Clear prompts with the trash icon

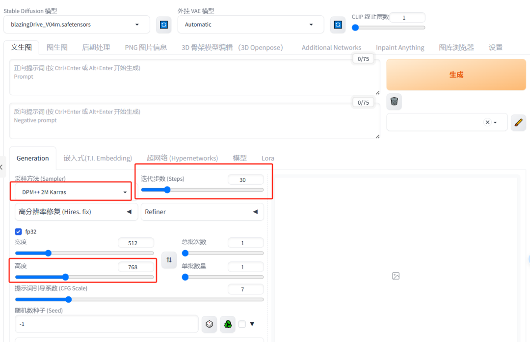tap(394, 102)
